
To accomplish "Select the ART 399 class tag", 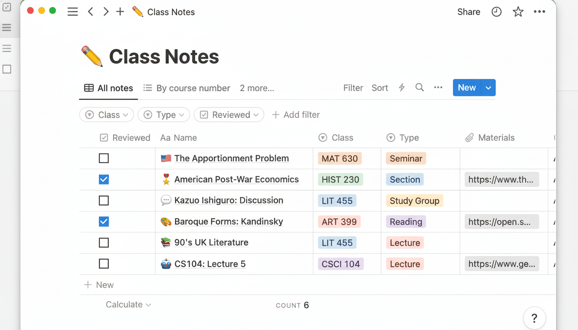I will click(339, 221).
